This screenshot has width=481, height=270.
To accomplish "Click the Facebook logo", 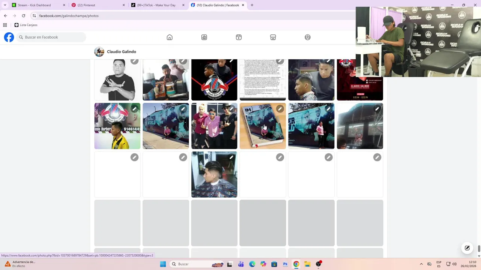I will pyautogui.click(x=9, y=37).
